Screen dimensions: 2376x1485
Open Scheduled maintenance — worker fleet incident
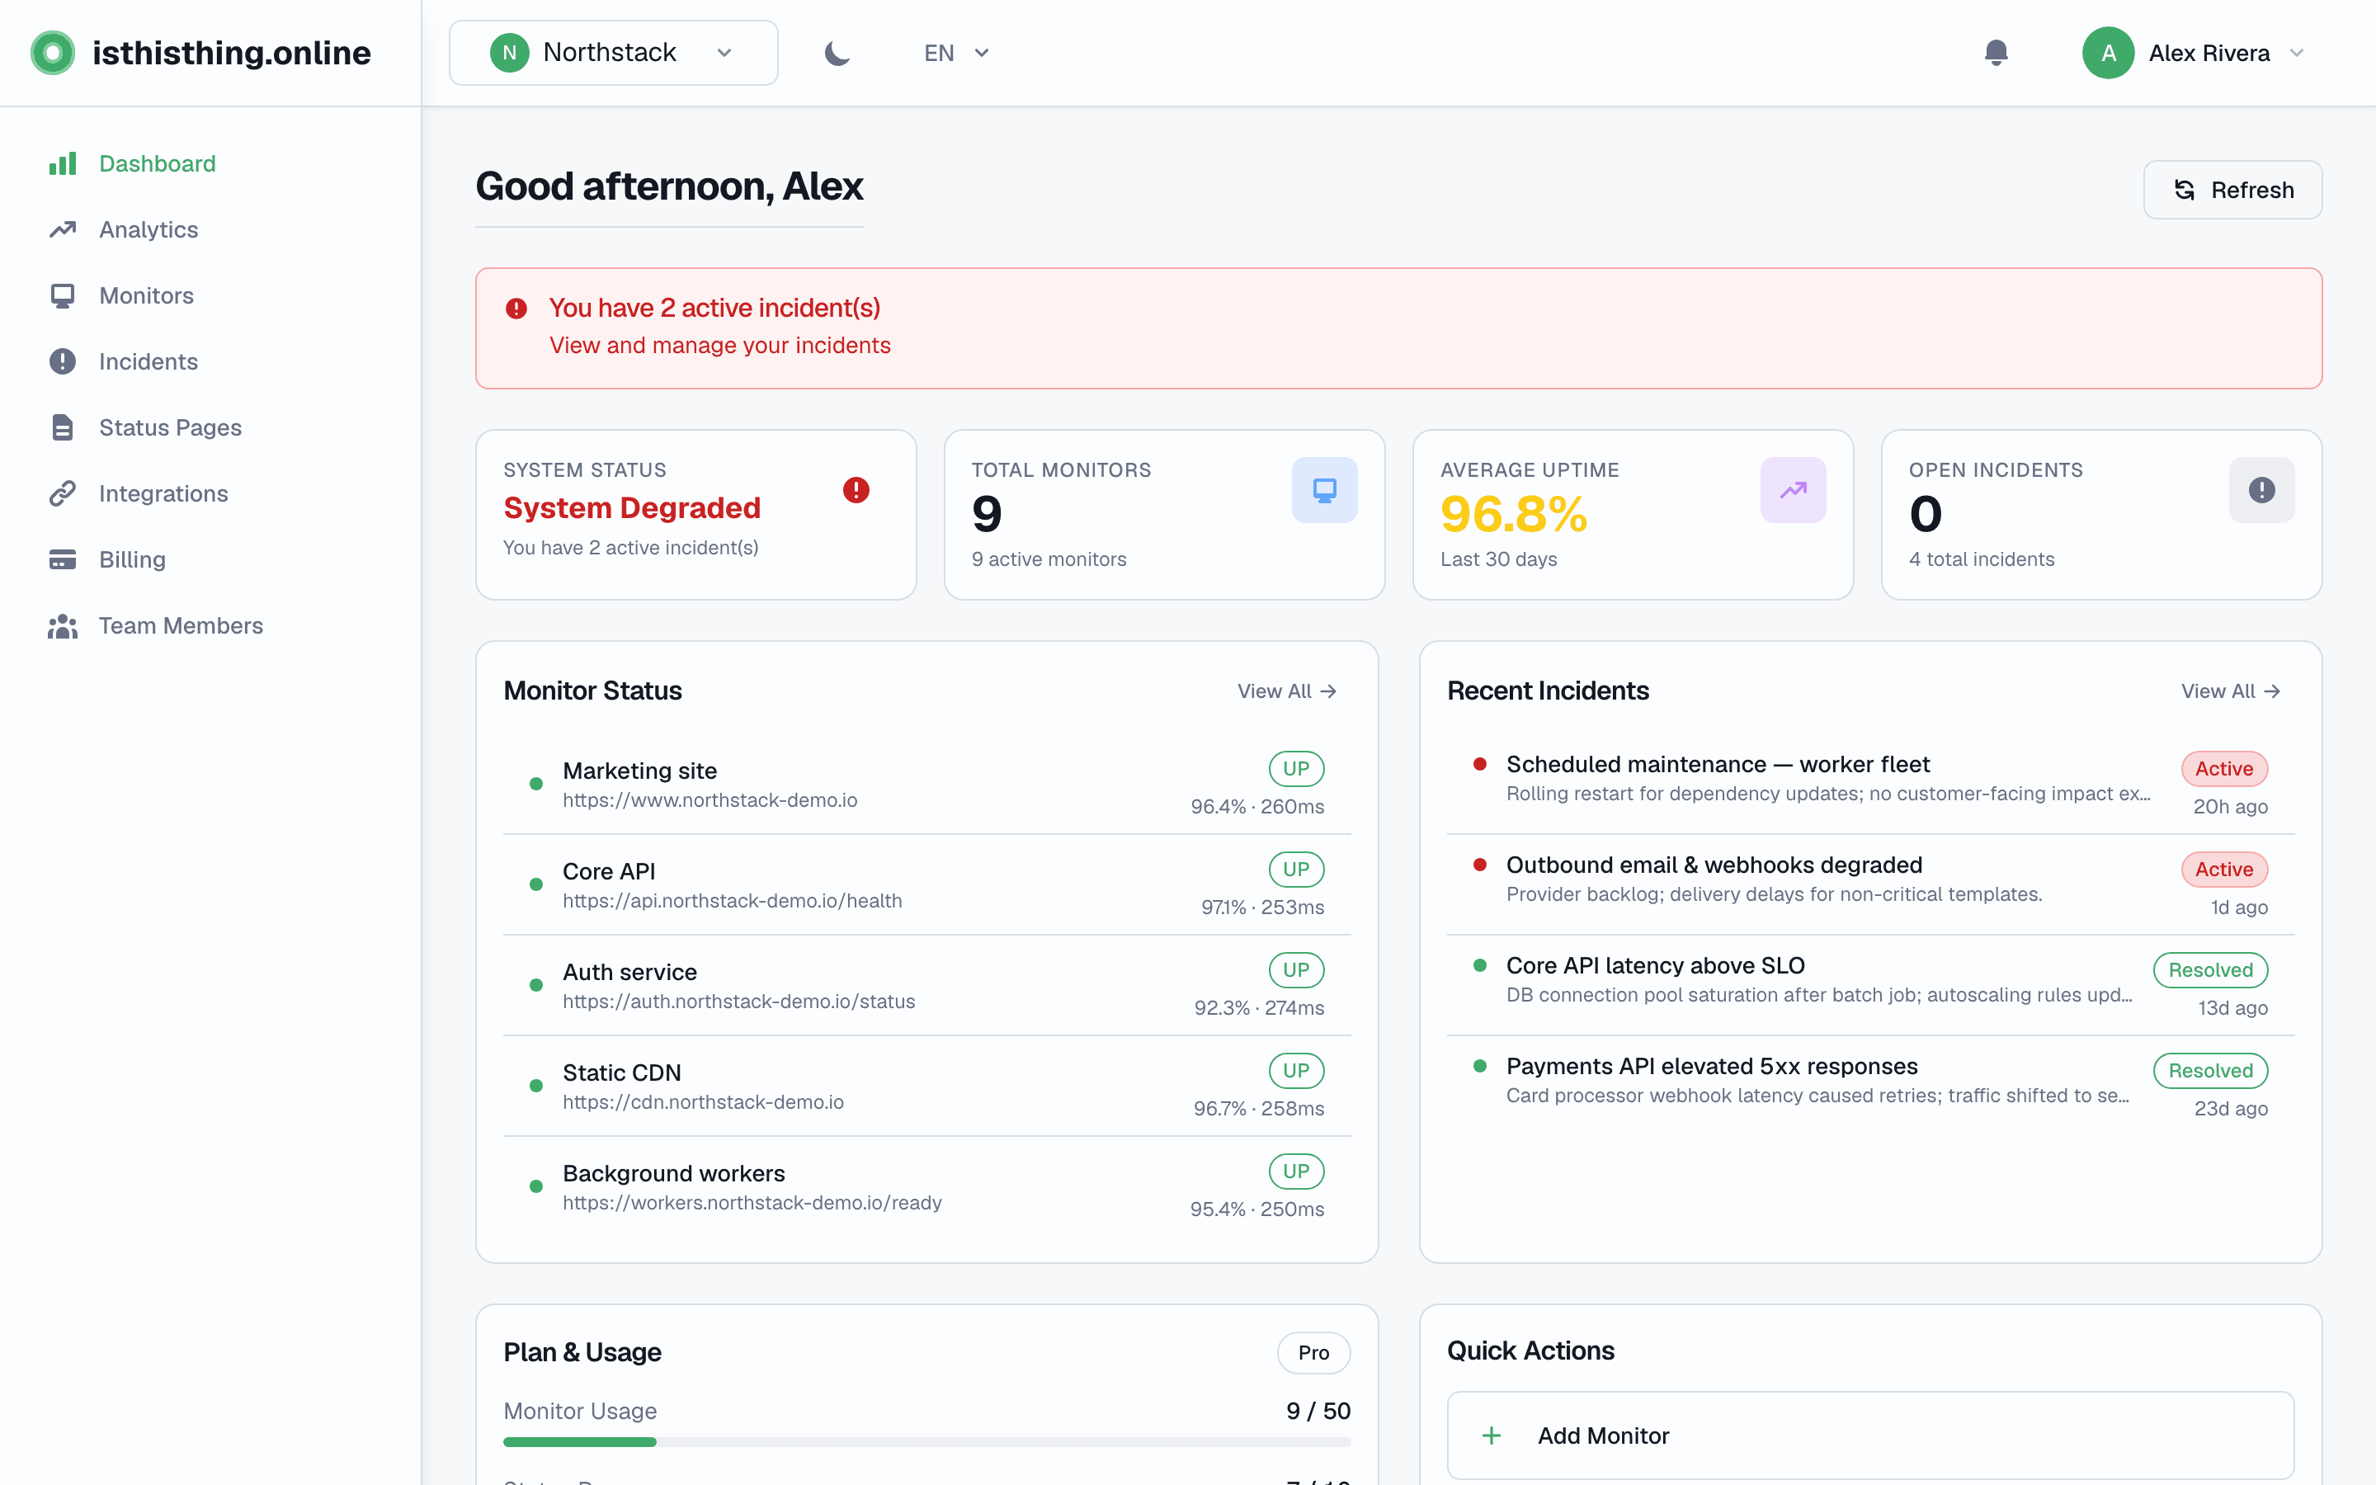[1870, 785]
